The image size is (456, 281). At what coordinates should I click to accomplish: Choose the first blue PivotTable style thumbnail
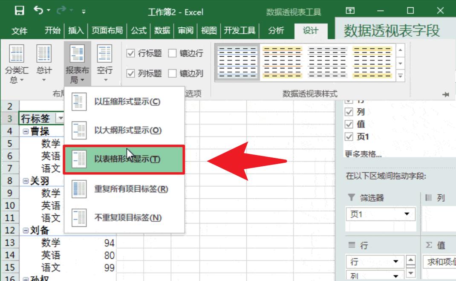coord(237,62)
